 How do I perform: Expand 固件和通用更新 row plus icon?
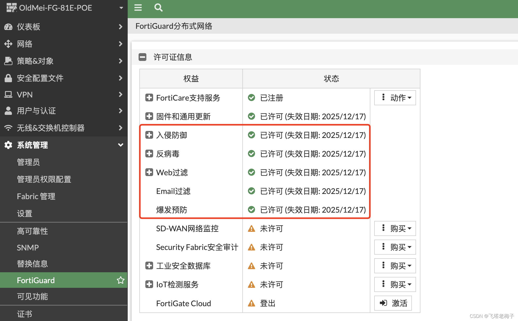[149, 116]
